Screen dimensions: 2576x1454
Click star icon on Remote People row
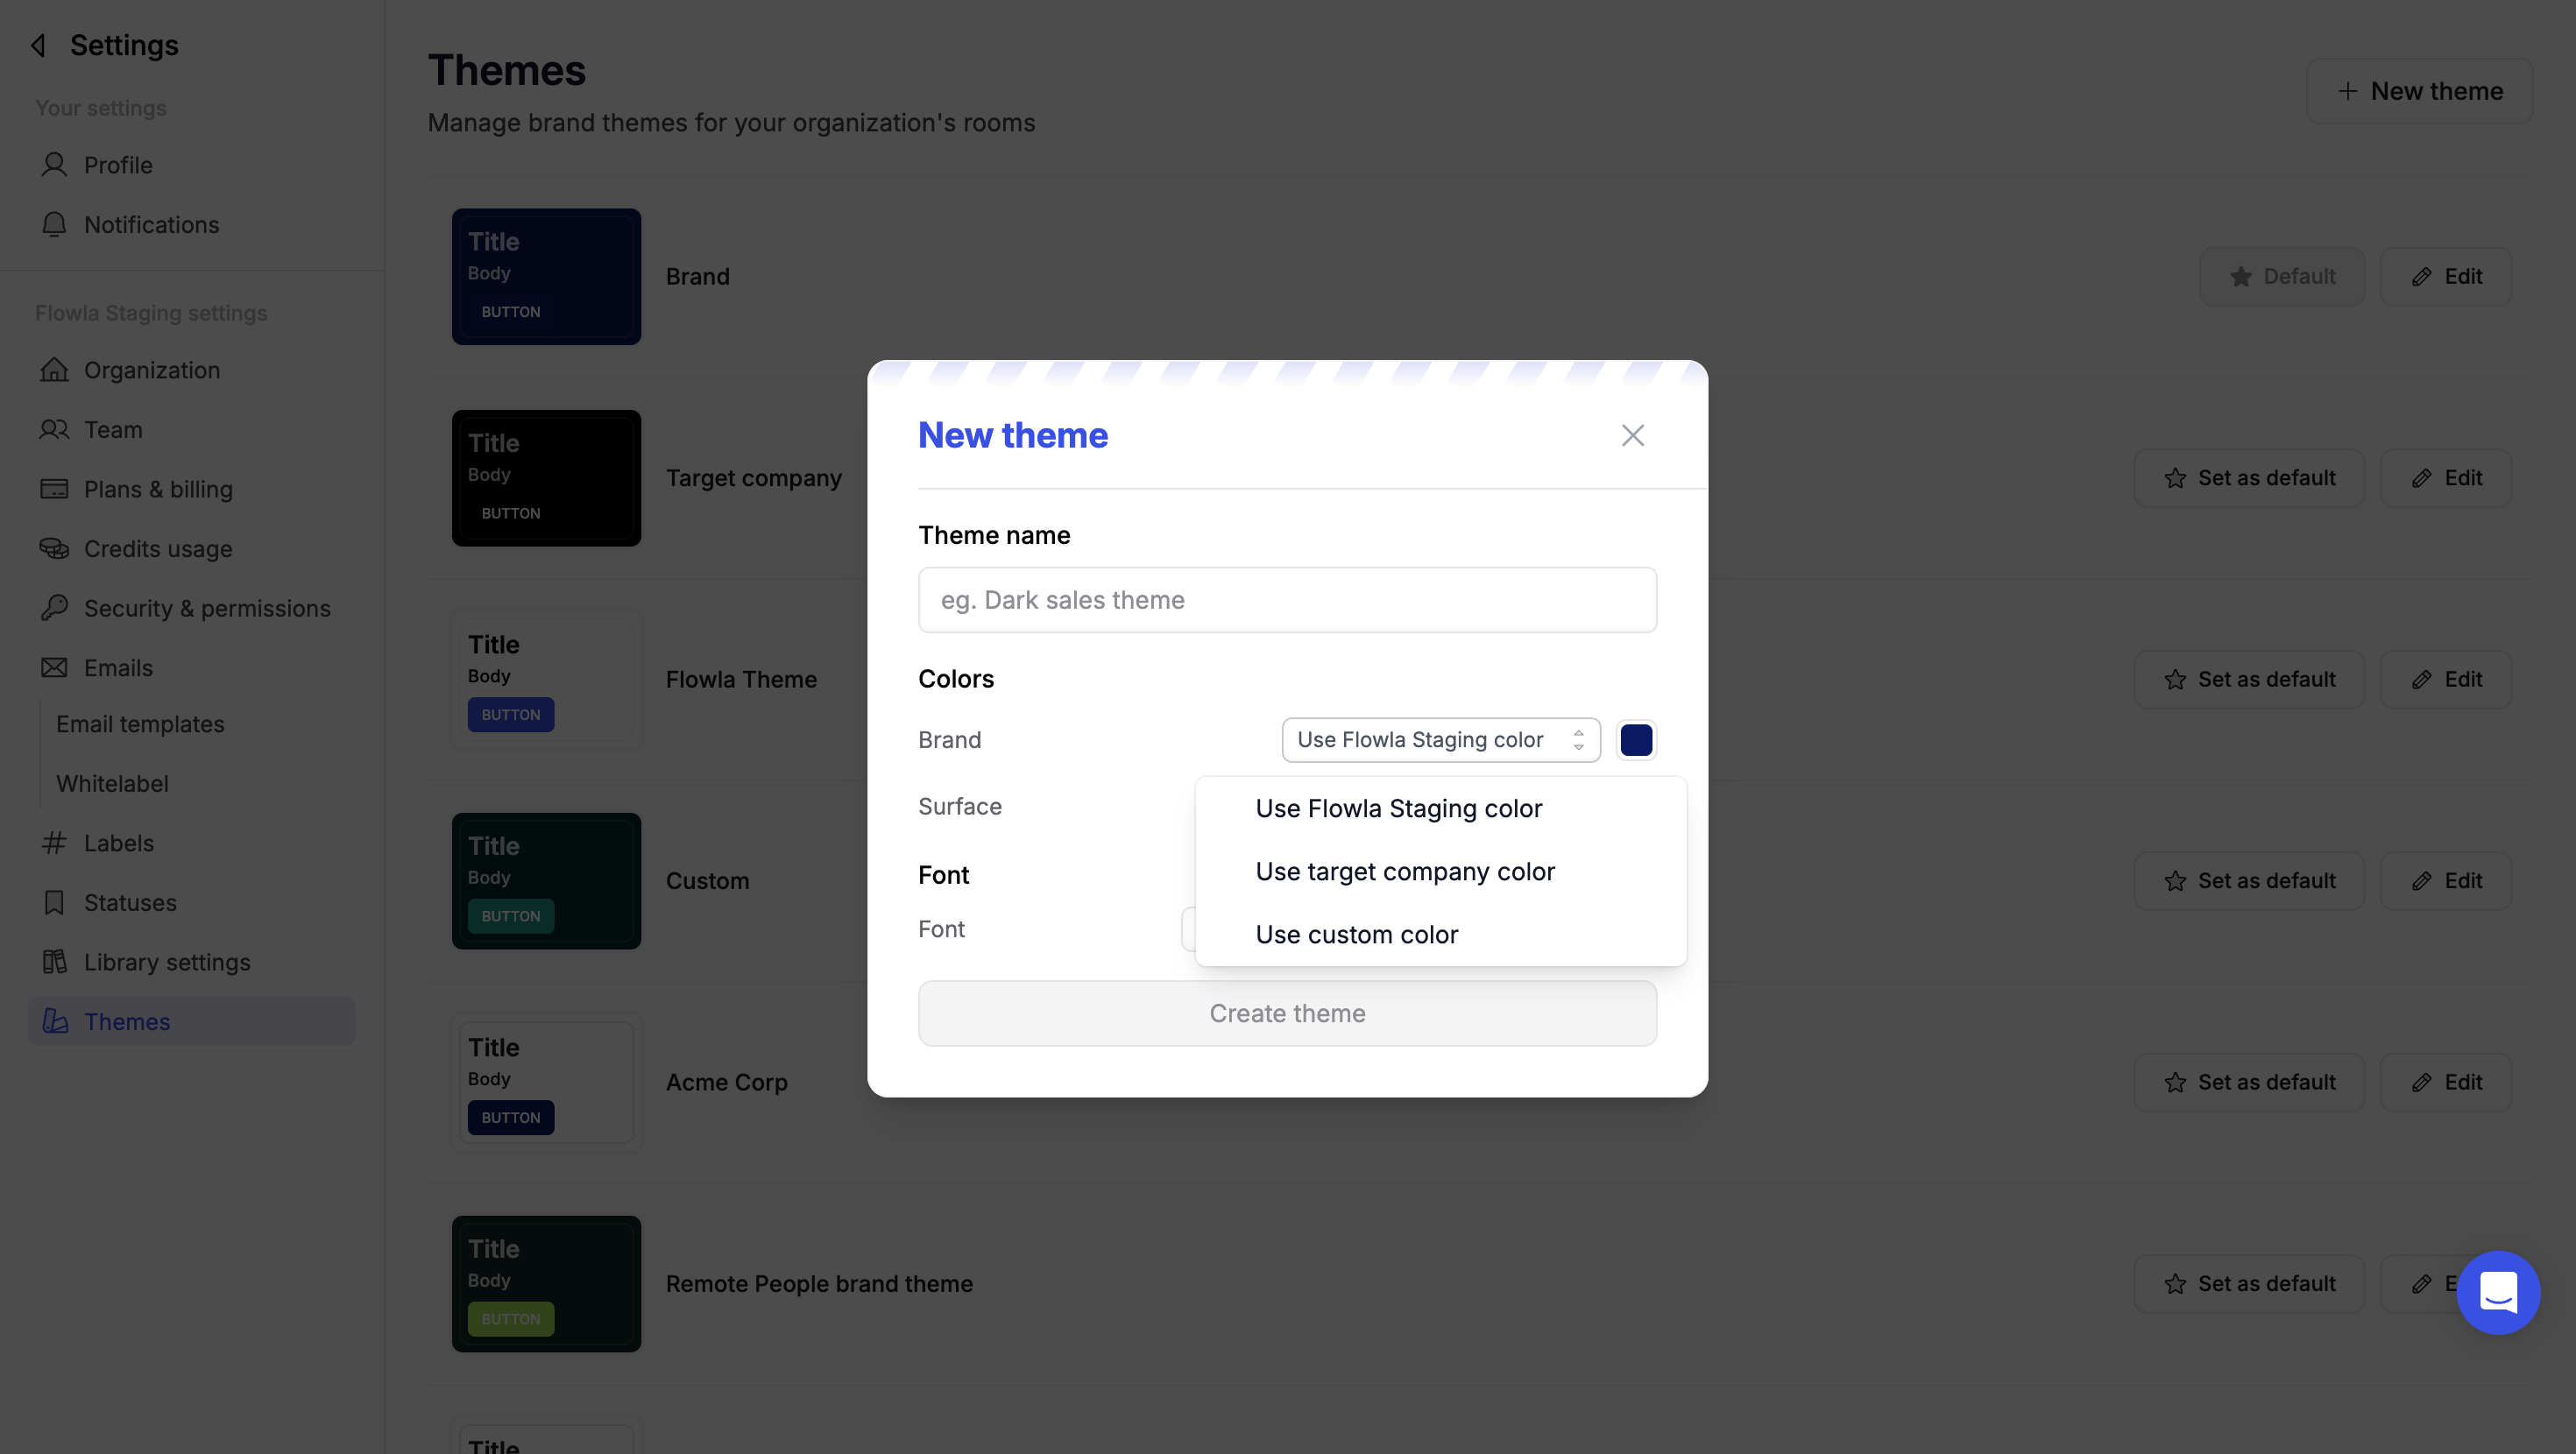(x=2174, y=1284)
